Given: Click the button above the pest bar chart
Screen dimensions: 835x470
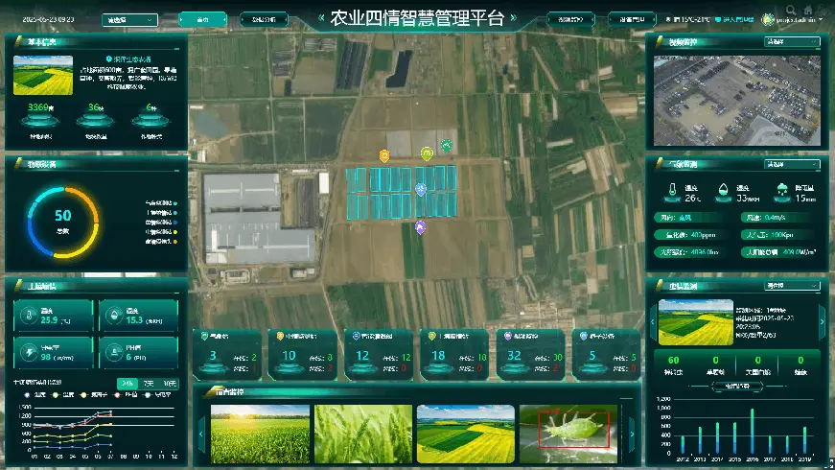Looking at the screenshot, I should coord(737,386).
